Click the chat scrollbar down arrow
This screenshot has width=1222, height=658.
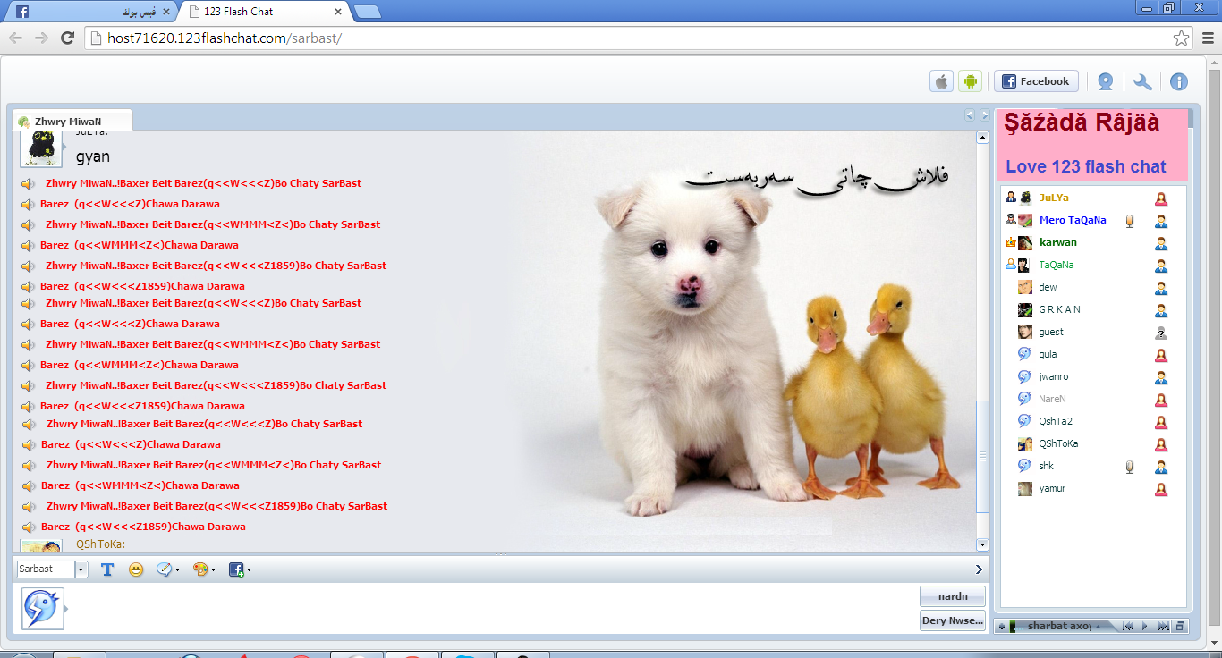(982, 544)
